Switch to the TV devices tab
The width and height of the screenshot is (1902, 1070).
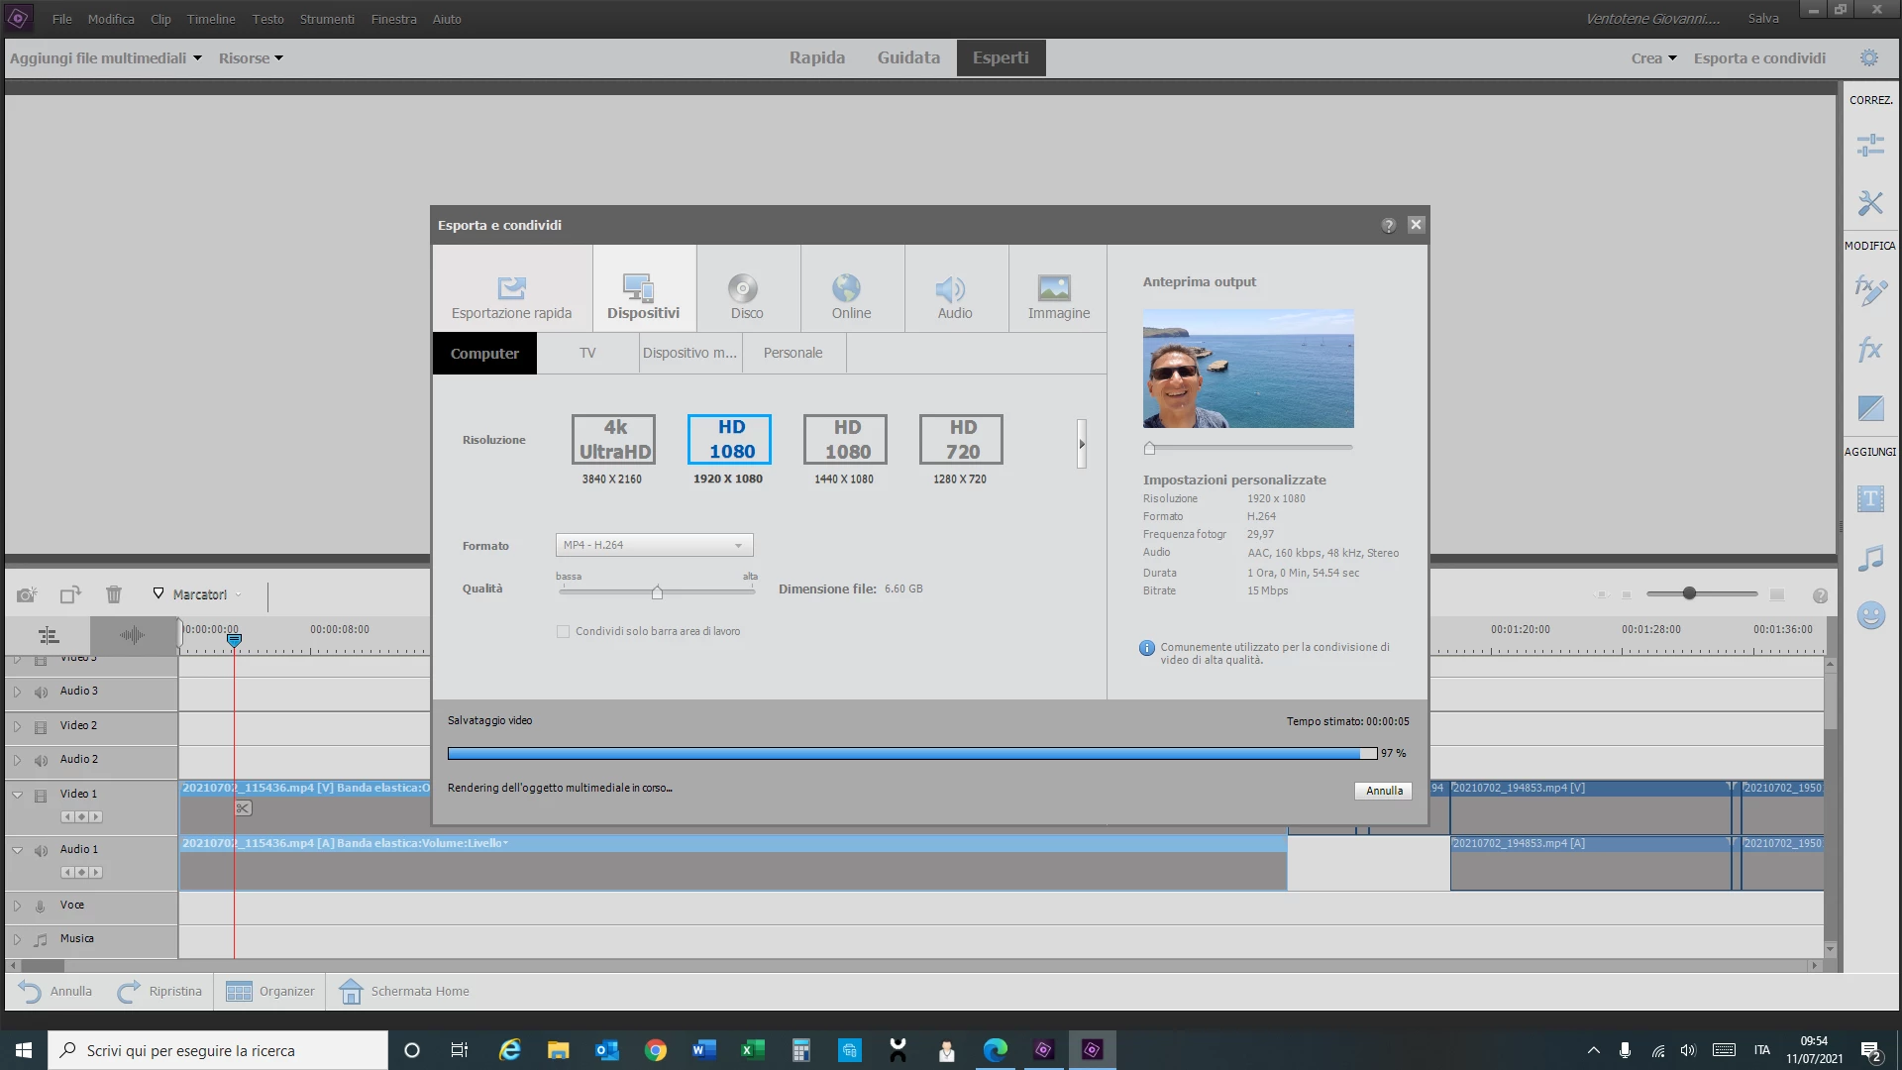point(587,353)
